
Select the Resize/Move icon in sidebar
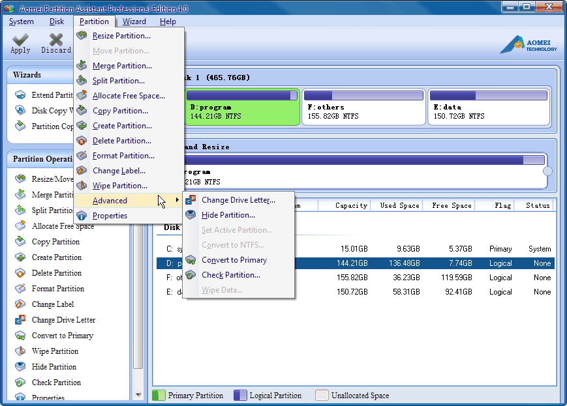coord(18,179)
